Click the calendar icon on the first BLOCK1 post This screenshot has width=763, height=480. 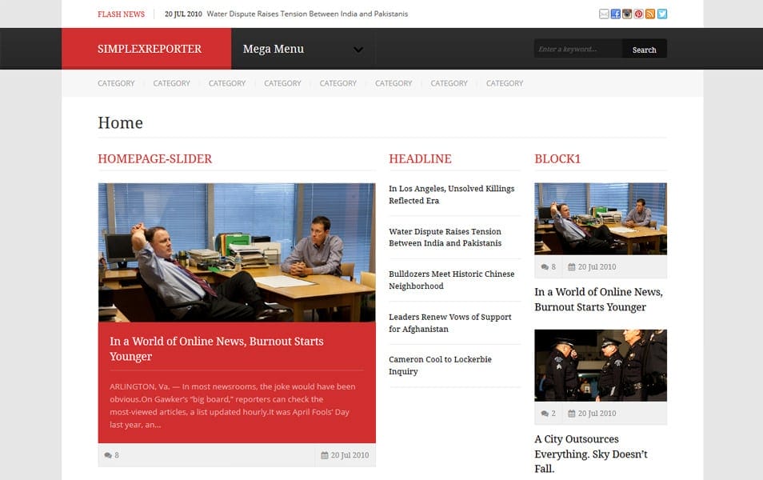tap(571, 266)
